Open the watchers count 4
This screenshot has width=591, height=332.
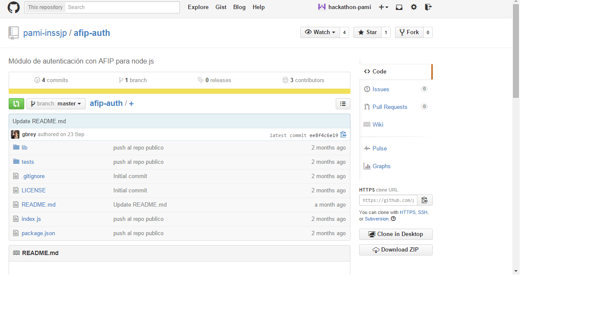click(x=344, y=32)
